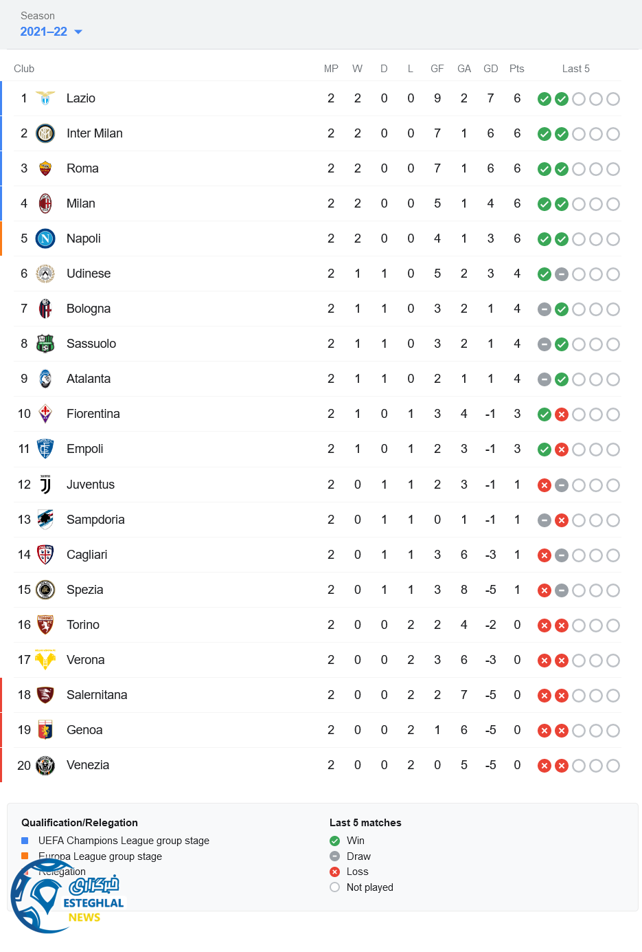This screenshot has height=952, width=642.
Task: Click the dropdown arrow next to 2021–22
Action: [78, 32]
